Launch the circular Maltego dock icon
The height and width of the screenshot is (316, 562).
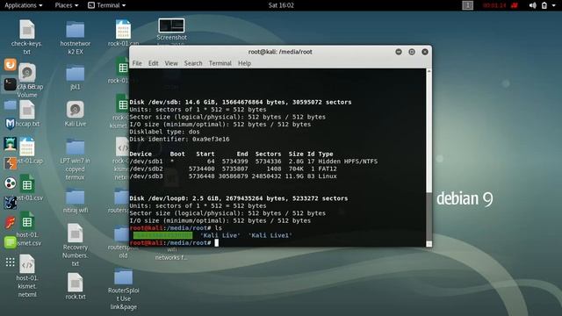(10, 183)
